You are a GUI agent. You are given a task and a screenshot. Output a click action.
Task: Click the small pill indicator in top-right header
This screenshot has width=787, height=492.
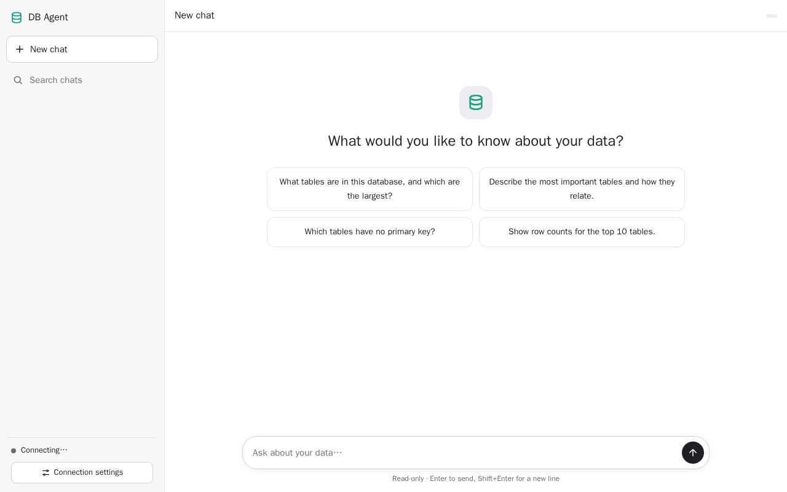(772, 16)
